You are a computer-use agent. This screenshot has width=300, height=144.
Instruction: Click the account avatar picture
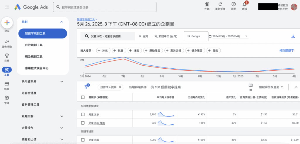[294, 7]
